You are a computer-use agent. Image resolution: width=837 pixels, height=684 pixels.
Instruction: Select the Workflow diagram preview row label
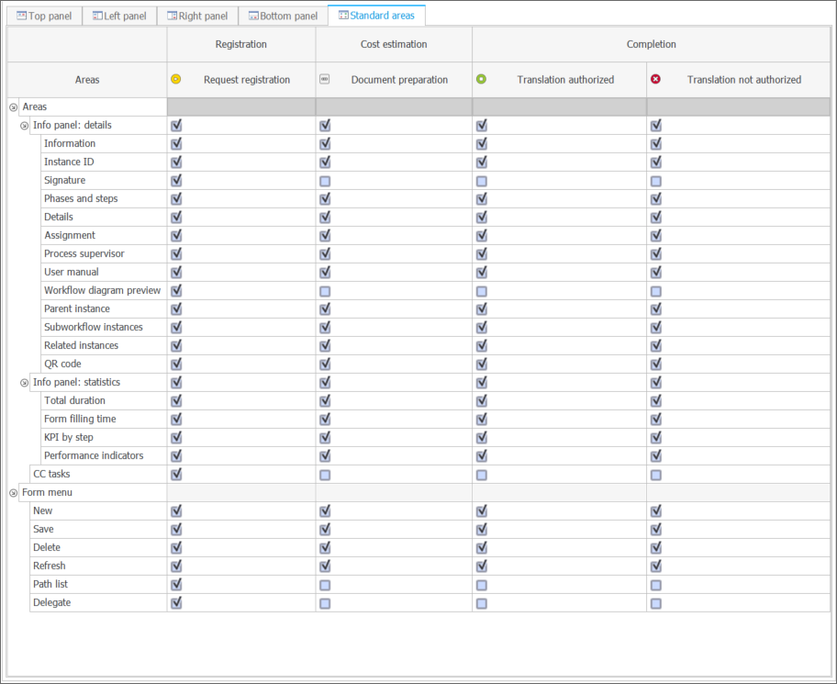click(x=102, y=290)
